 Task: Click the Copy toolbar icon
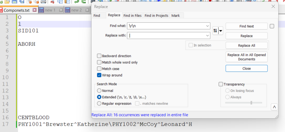60,1
